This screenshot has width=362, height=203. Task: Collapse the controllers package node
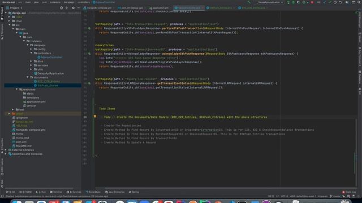click(x=31, y=53)
